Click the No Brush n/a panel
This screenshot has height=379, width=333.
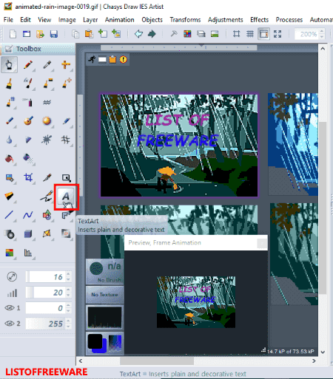(x=105, y=271)
